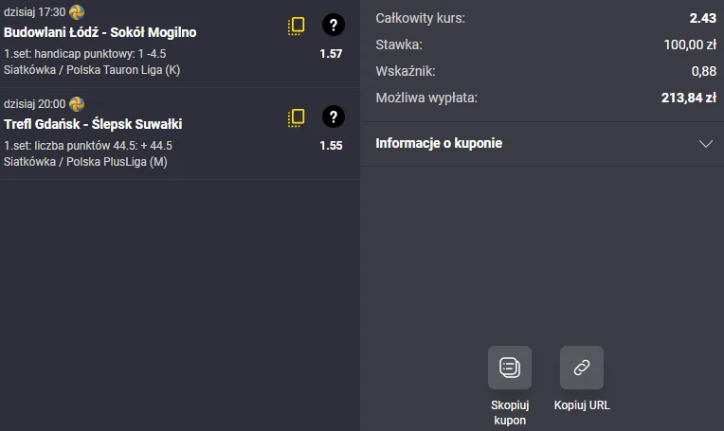Click the 1.set liczba punktów 44.5 description
The width and height of the screenshot is (724, 431).
[88, 146]
